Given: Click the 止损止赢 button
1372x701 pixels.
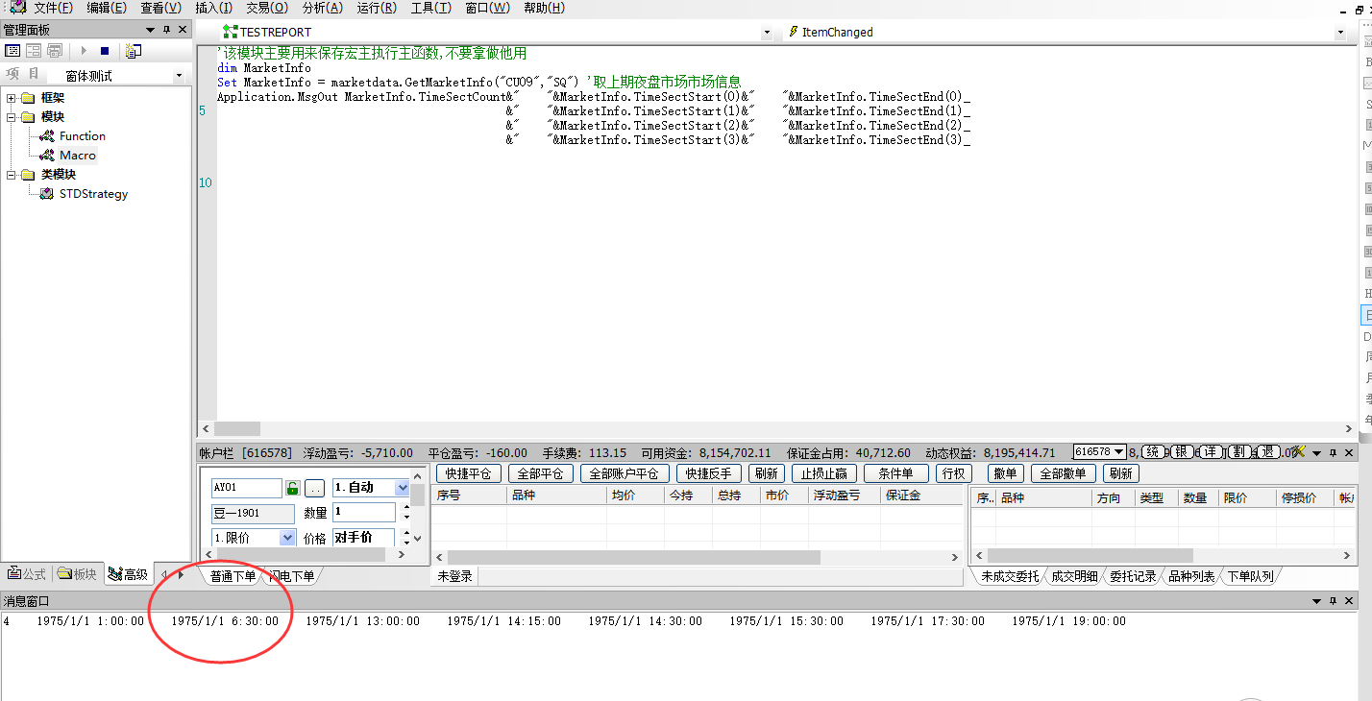Looking at the screenshot, I should pyautogui.click(x=824, y=473).
